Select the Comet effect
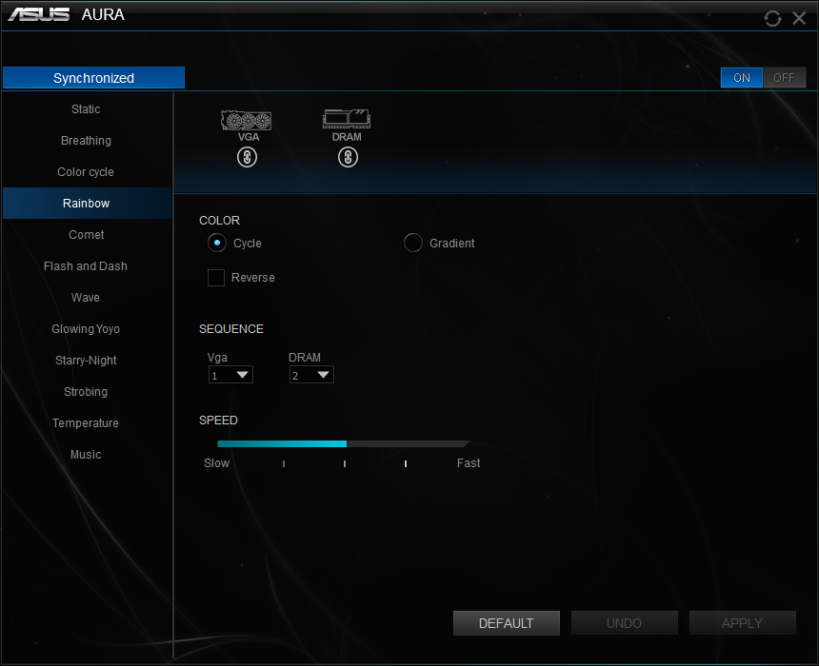This screenshot has width=819, height=666. click(86, 234)
